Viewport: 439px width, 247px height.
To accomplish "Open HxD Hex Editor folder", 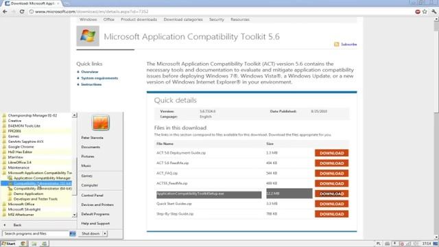I will click(20, 152).
